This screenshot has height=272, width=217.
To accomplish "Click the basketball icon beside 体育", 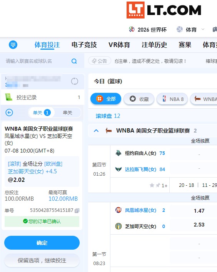I will [x=180, y=29].
